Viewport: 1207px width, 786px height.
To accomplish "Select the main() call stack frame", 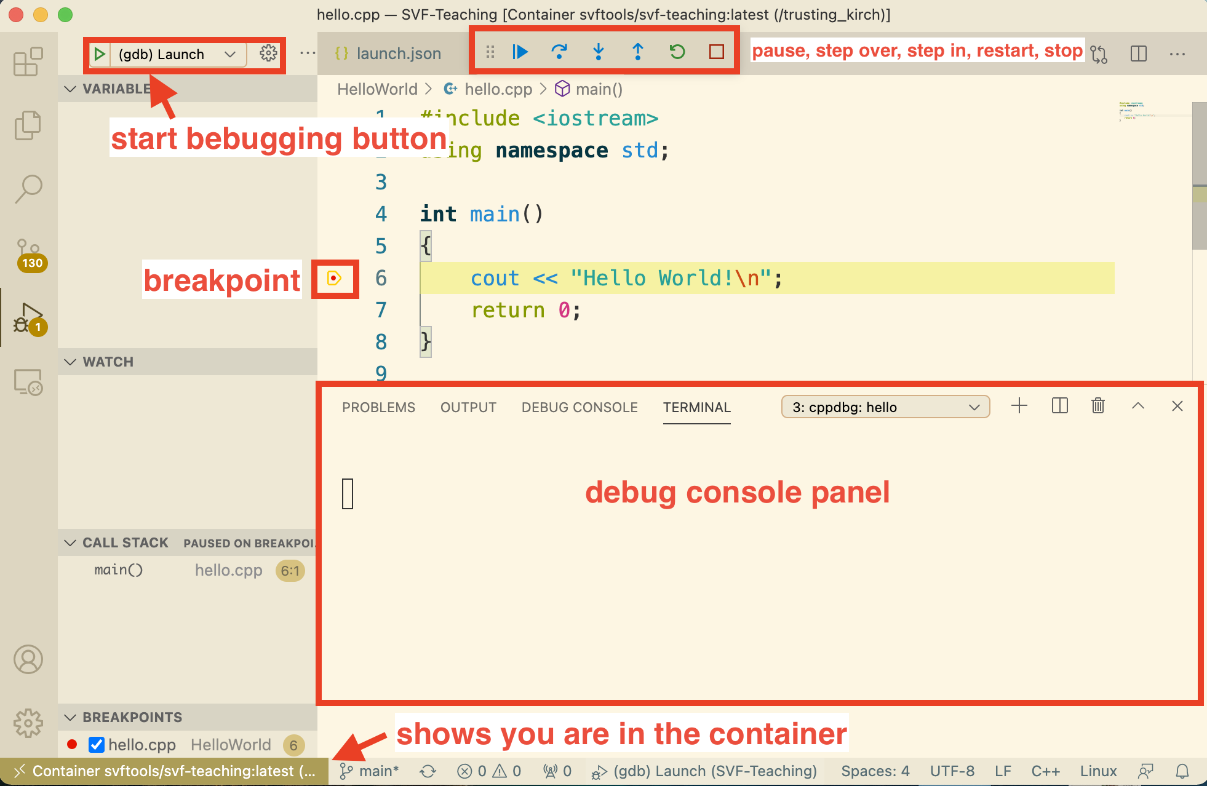I will tap(119, 570).
